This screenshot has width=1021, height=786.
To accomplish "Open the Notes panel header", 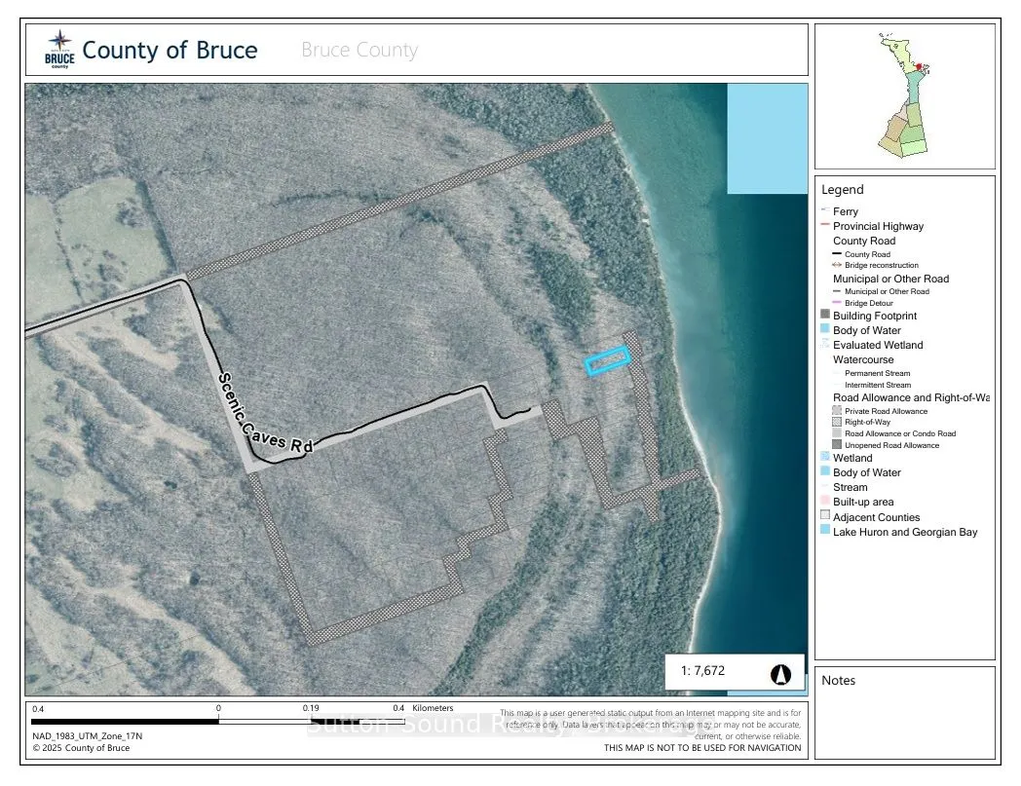I will tap(839, 680).
